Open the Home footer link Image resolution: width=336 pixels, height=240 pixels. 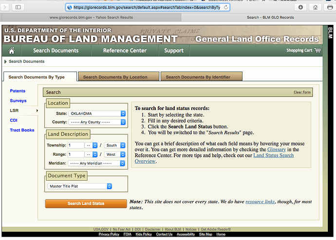pyautogui.click(x=221, y=234)
